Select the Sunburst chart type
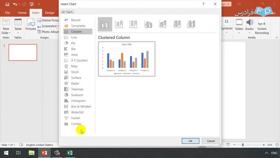Screen dimensions: 280x158 point(77,95)
